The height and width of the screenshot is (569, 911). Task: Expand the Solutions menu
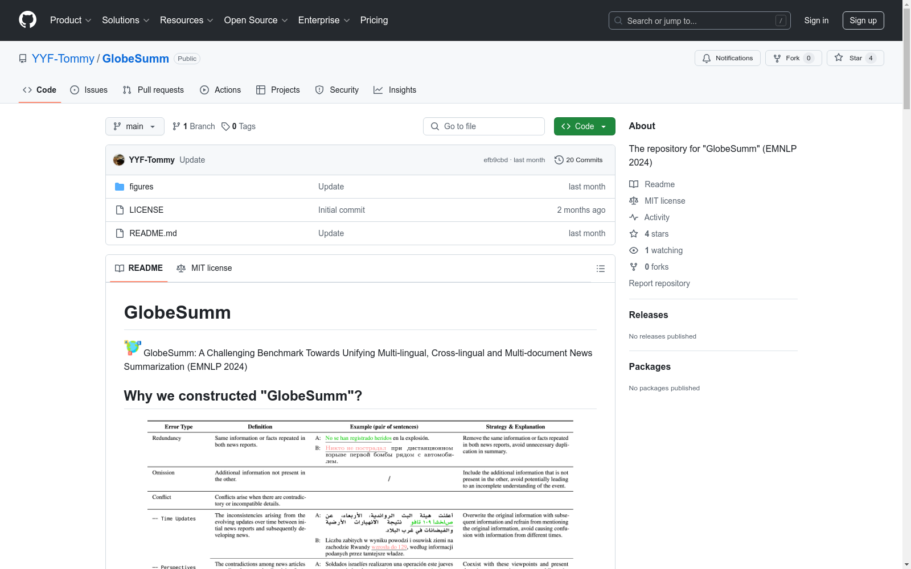coord(125,20)
